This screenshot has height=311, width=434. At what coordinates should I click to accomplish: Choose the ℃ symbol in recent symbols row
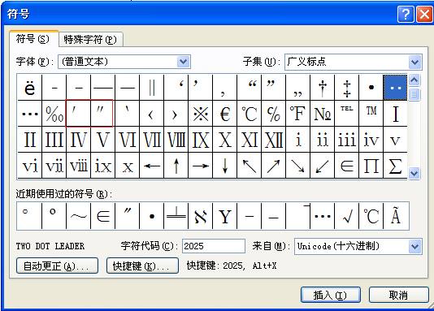pos(371,216)
